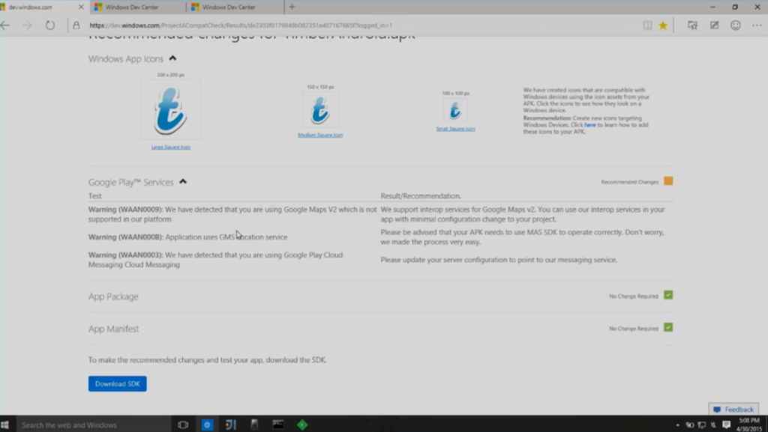Click 'Recommended Changes' label text
The height and width of the screenshot is (432, 768).
629,182
